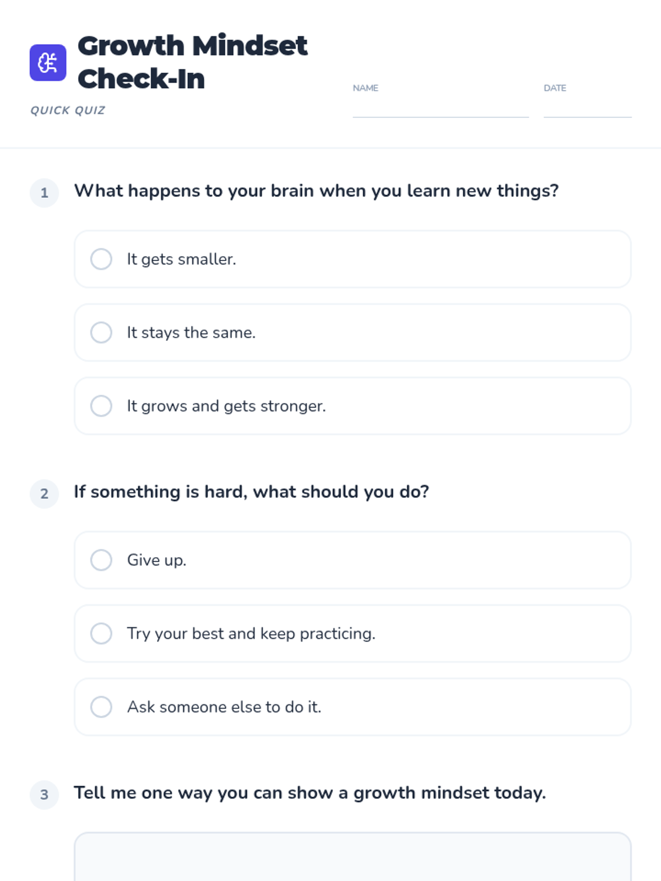
Task: Click the 'Tell me one way' question text
Action: (310, 793)
